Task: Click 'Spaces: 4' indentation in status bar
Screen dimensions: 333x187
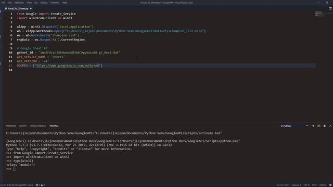Action: (297, 185)
